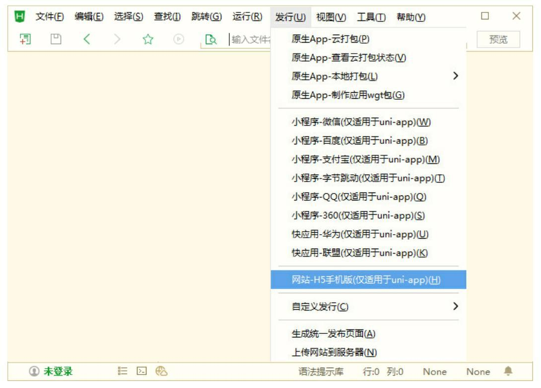Choose 小程序-支付宝 publish option
541x388 pixels.
[368, 159]
